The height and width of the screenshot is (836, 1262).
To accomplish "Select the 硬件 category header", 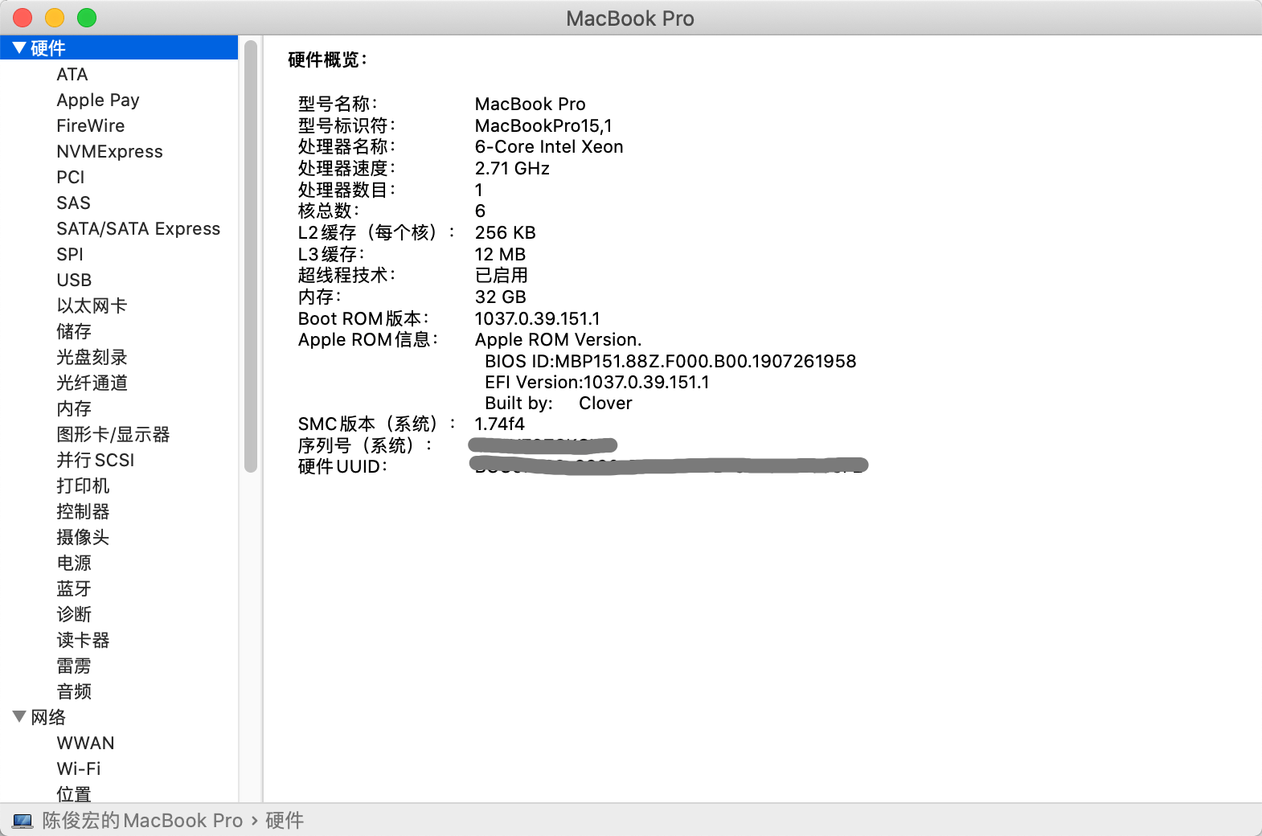I will pyautogui.click(x=119, y=47).
